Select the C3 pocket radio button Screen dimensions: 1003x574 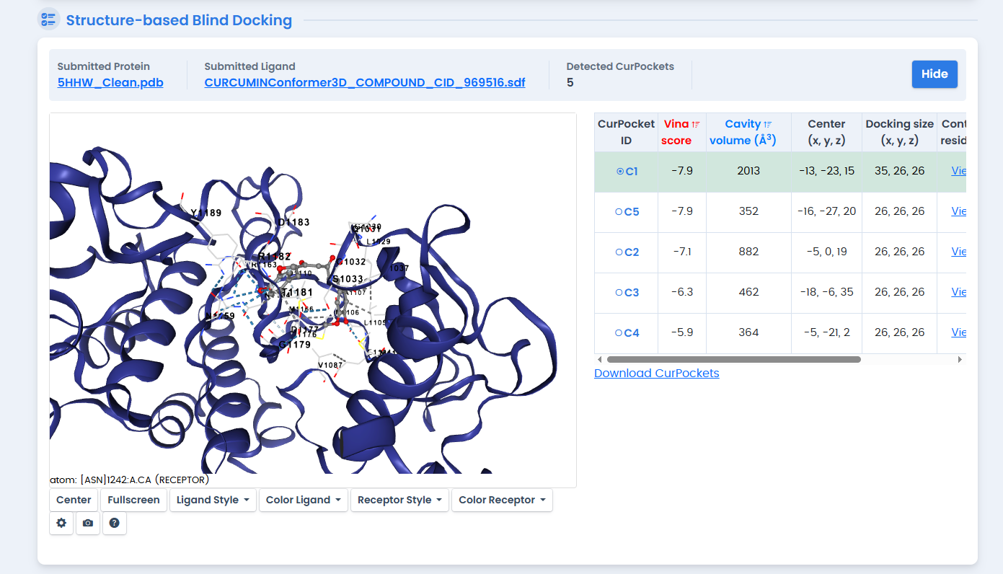[x=618, y=293]
